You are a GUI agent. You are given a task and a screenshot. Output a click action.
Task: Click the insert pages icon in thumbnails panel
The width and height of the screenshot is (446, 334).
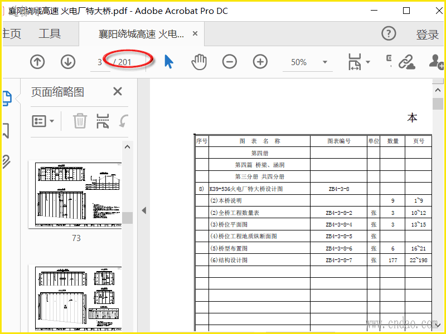tap(103, 121)
